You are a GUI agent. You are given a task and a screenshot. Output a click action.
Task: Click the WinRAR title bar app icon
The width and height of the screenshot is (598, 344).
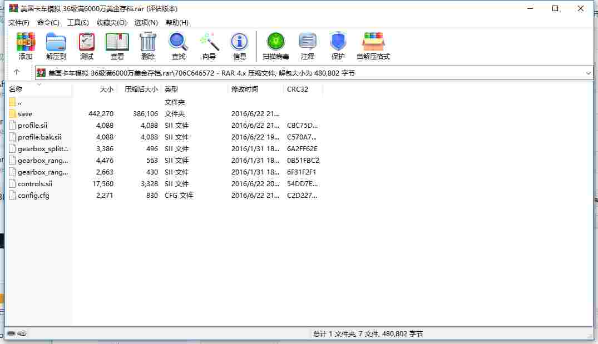click(x=13, y=8)
